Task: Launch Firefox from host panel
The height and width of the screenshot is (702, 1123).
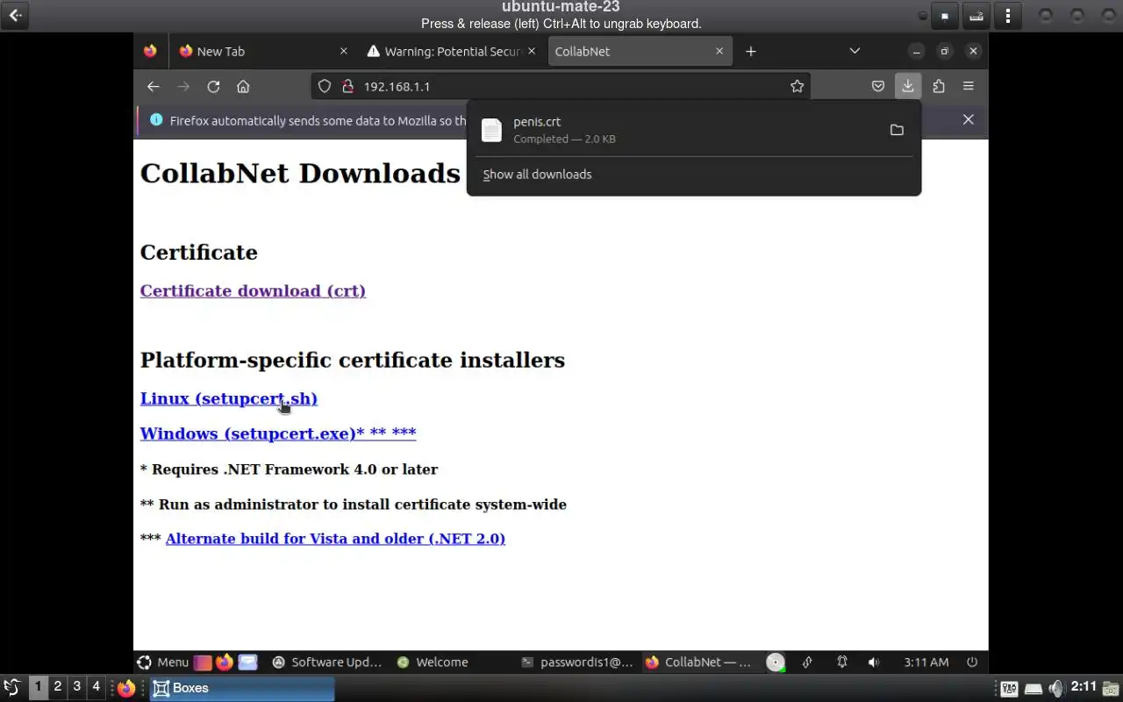Action: point(126,688)
